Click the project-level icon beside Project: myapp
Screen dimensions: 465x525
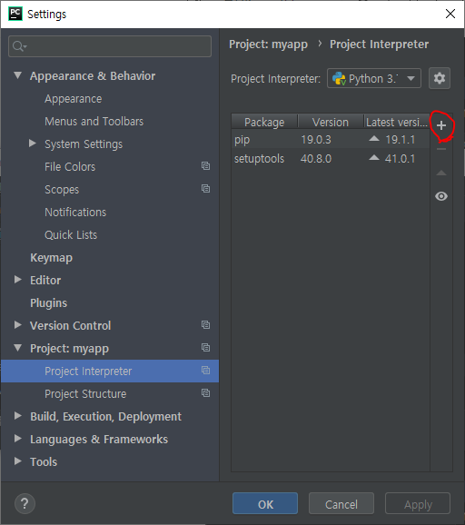click(x=205, y=348)
